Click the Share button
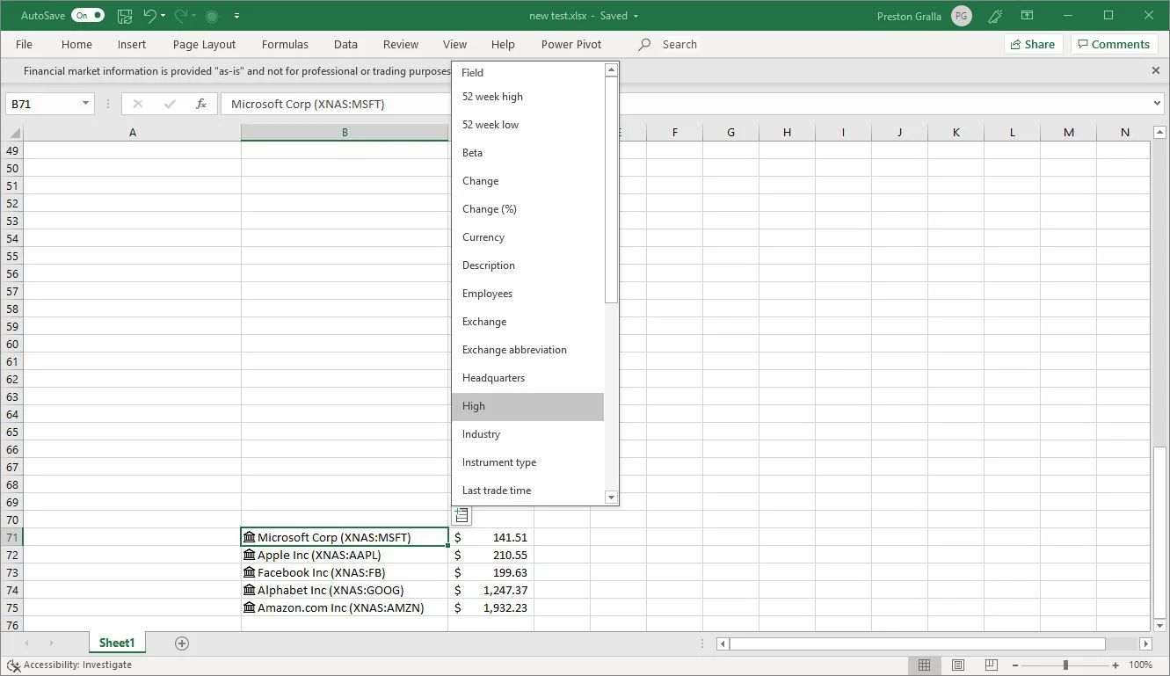This screenshot has height=676, width=1170. [1033, 44]
